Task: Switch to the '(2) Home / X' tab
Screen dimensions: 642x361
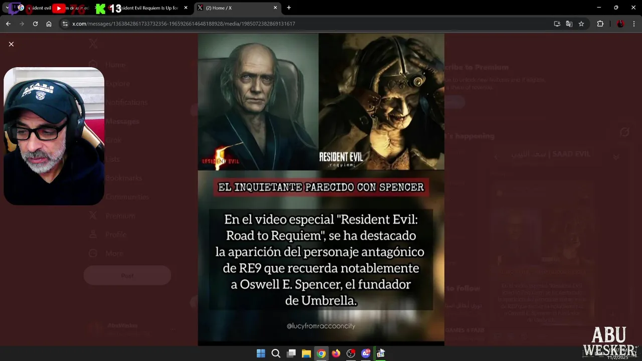Action: click(x=237, y=8)
